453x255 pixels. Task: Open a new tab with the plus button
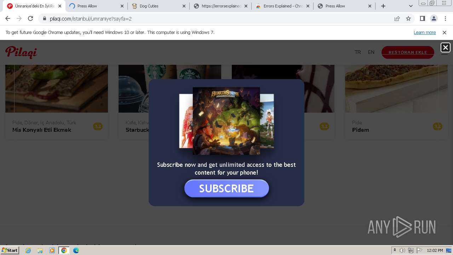383,6
